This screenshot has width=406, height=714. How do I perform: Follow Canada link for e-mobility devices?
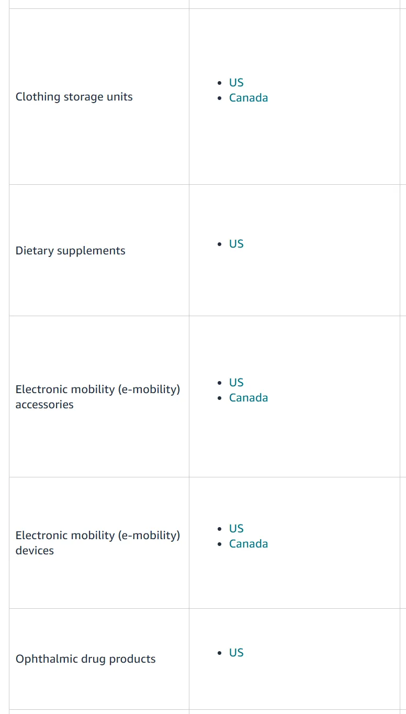pos(248,544)
